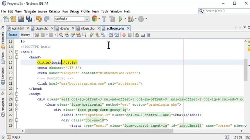The height and width of the screenshot is (140, 250).
Task: Click the New Project toolbar icon
Action: click(13, 19)
